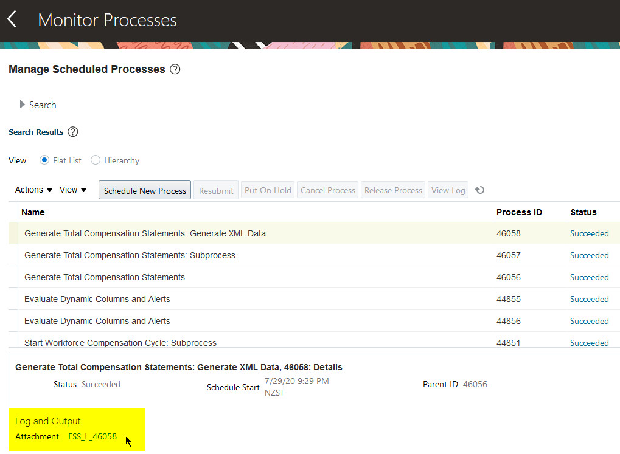Click Succeeded status for process 46058
Screen dimensions: 620x454
coord(589,233)
